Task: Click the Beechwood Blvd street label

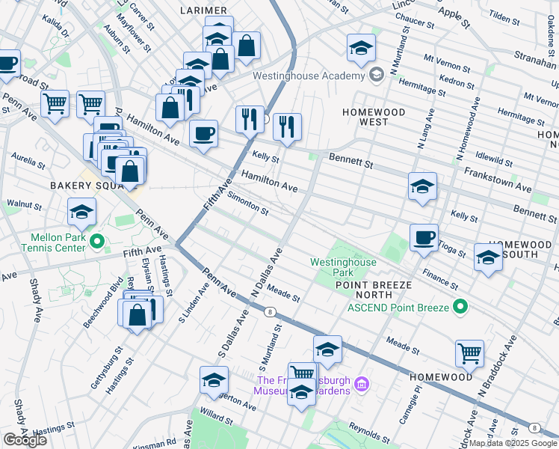Action: [103, 302]
